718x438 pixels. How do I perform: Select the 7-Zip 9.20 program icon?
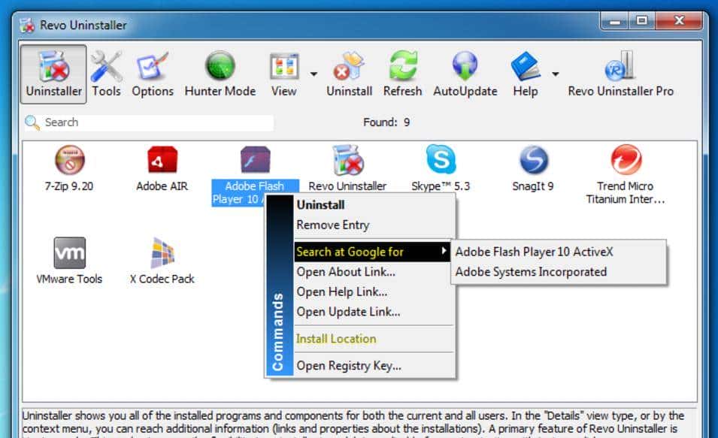point(69,160)
